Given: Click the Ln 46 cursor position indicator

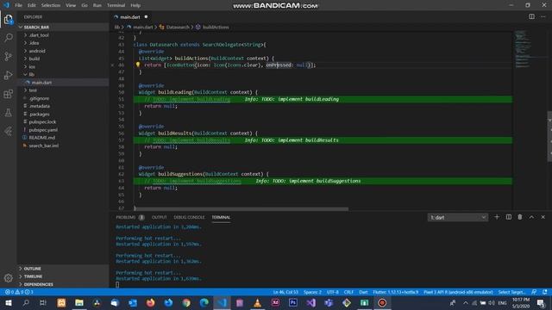Looking at the screenshot, I should pyautogui.click(x=285, y=292).
